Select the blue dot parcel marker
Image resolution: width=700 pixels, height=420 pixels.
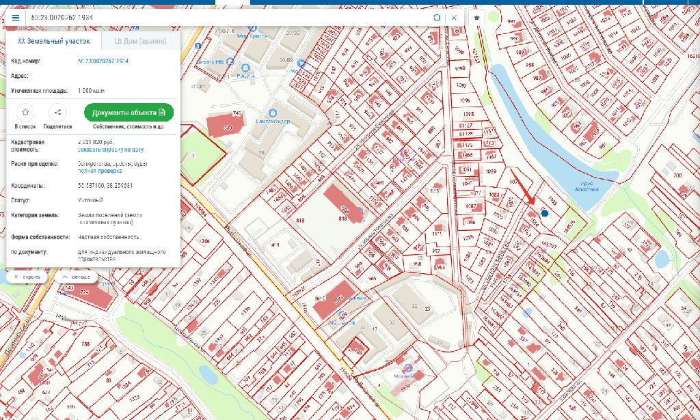[x=544, y=214]
